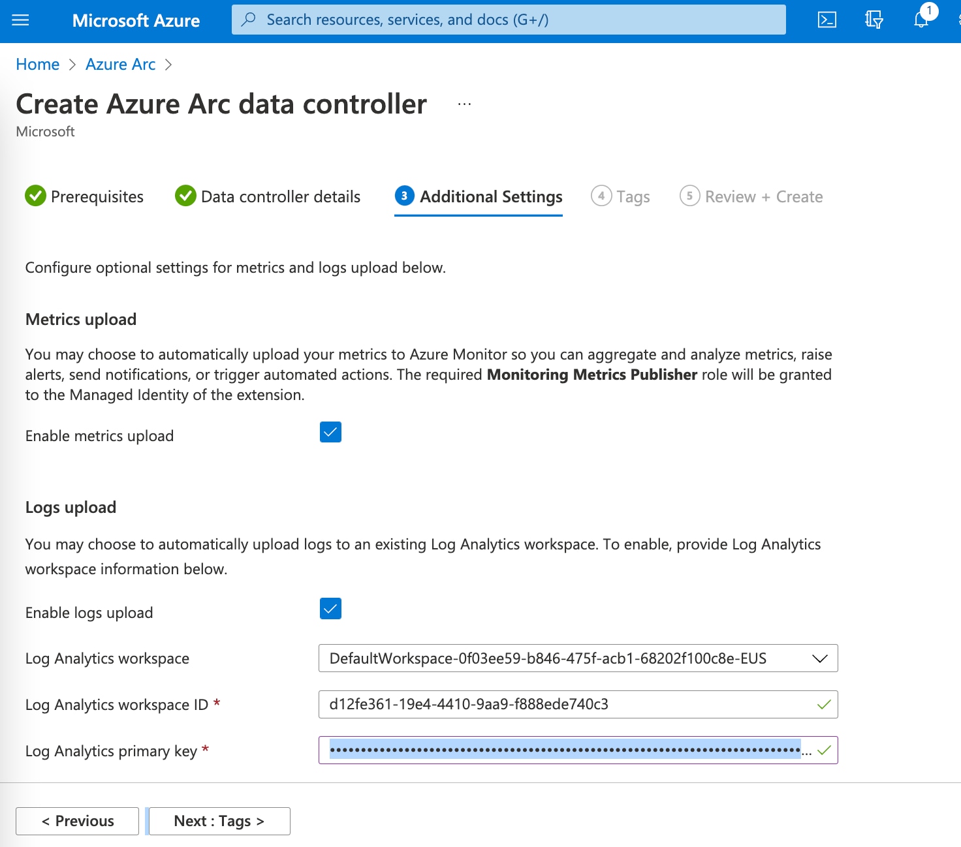Click the Enable logs upload label
The width and height of the screenshot is (961, 847).
click(89, 613)
